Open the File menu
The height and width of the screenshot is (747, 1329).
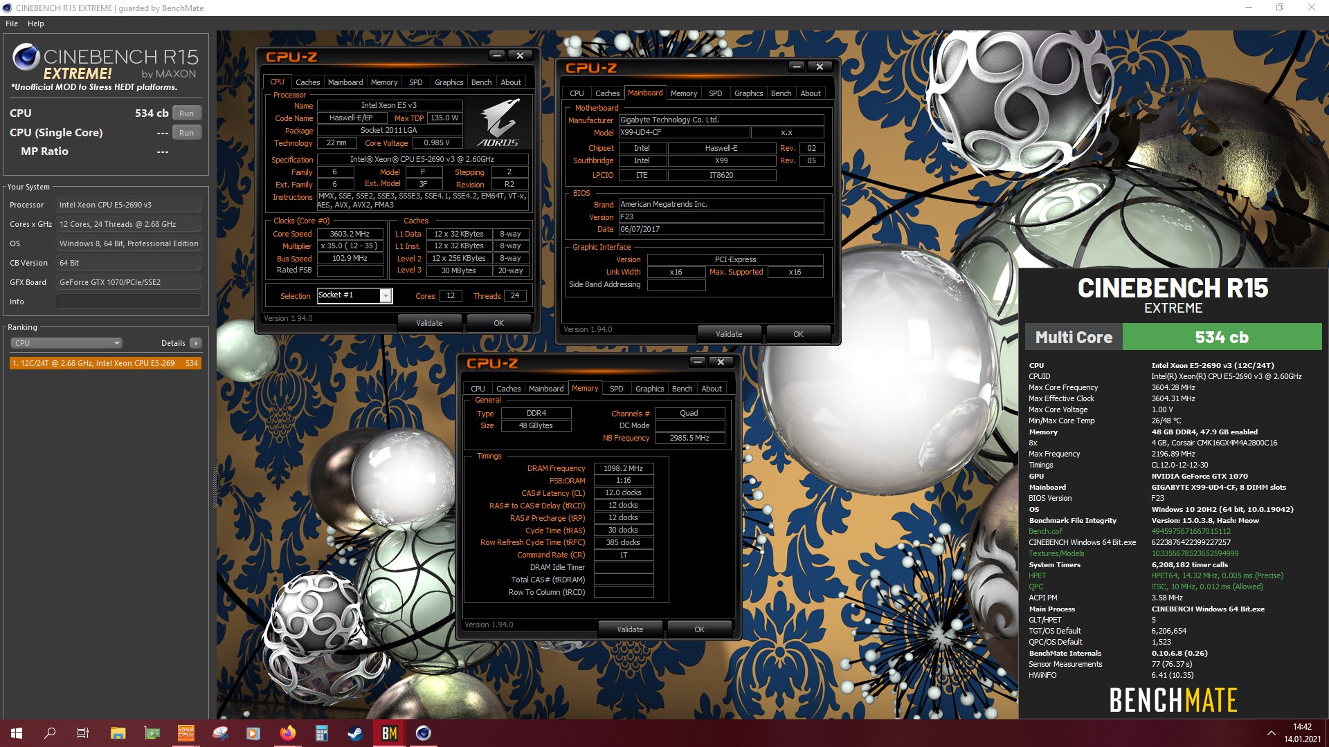12,24
